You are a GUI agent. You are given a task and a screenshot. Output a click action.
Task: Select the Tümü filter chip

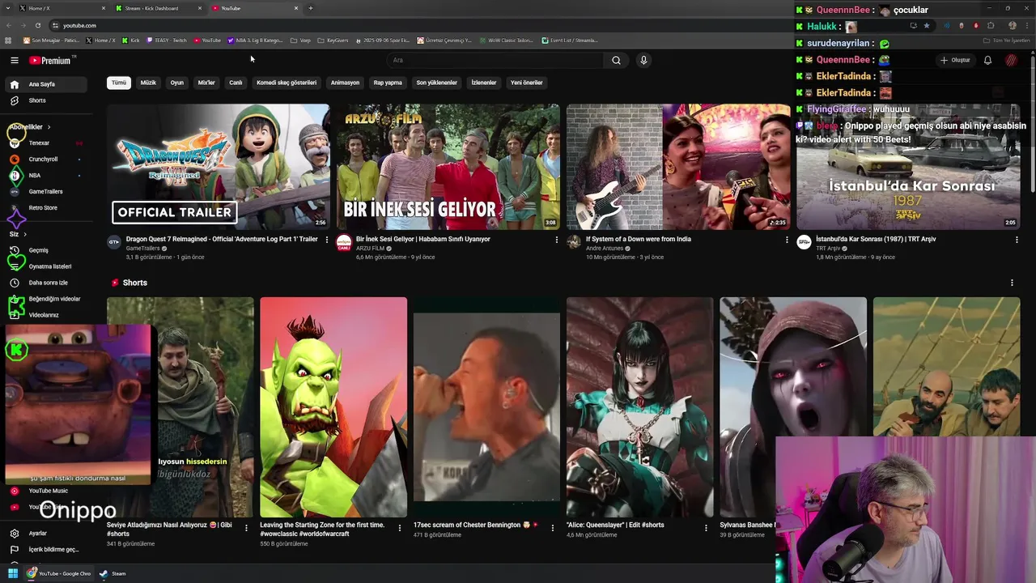tap(119, 83)
